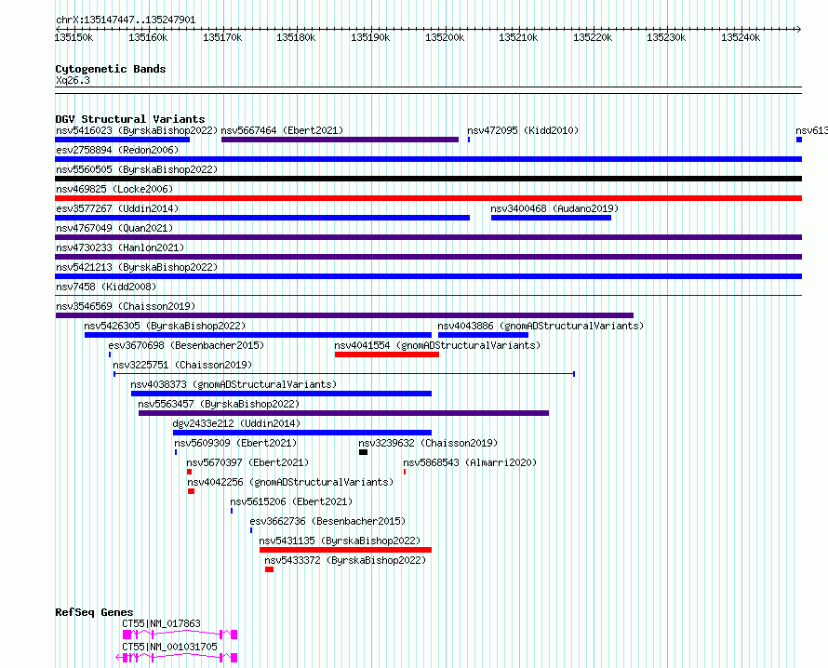Click the 135200k ruler position
The width and height of the screenshot is (828, 668).
[x=445, y=37]
